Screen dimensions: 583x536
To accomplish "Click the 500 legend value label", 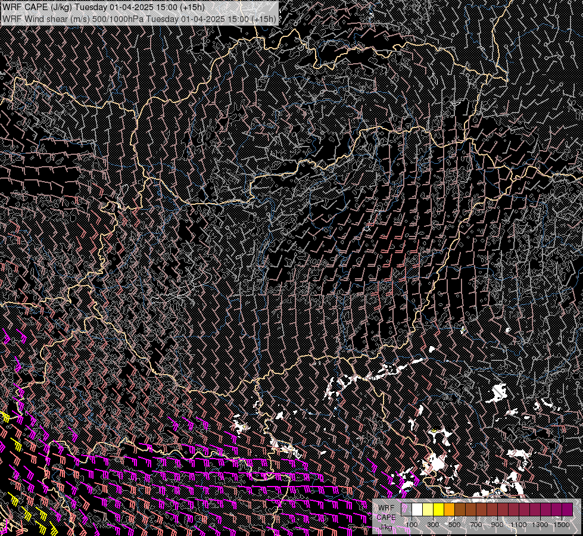I will (454, 525).
